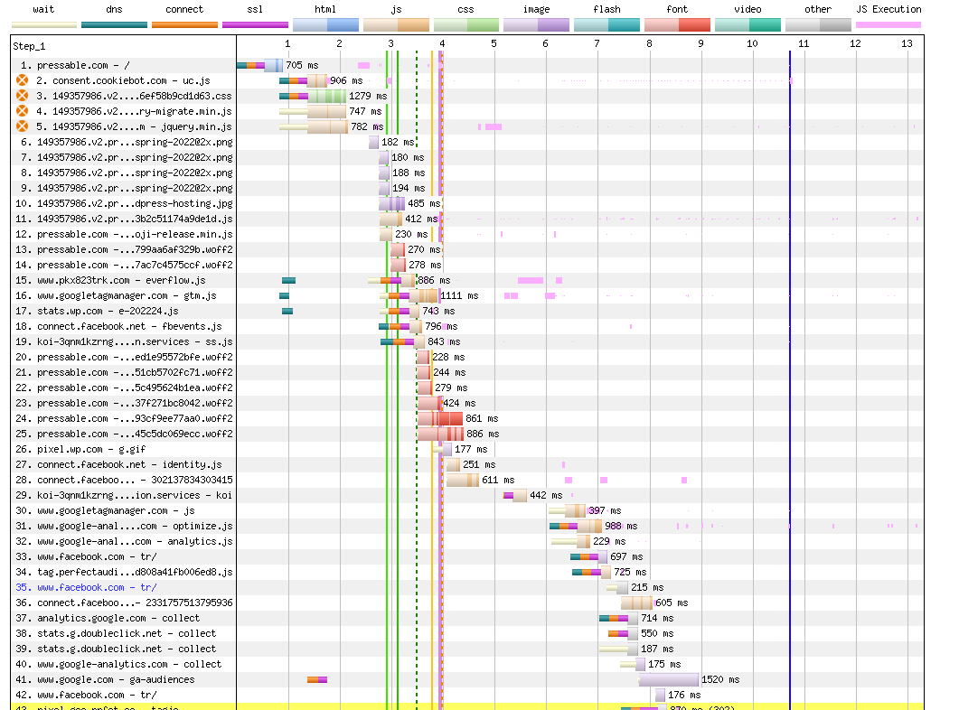The image size is (959, 710).
Task: Select request 16 googletagmanager gtm.js
Action: click(117, 295)
